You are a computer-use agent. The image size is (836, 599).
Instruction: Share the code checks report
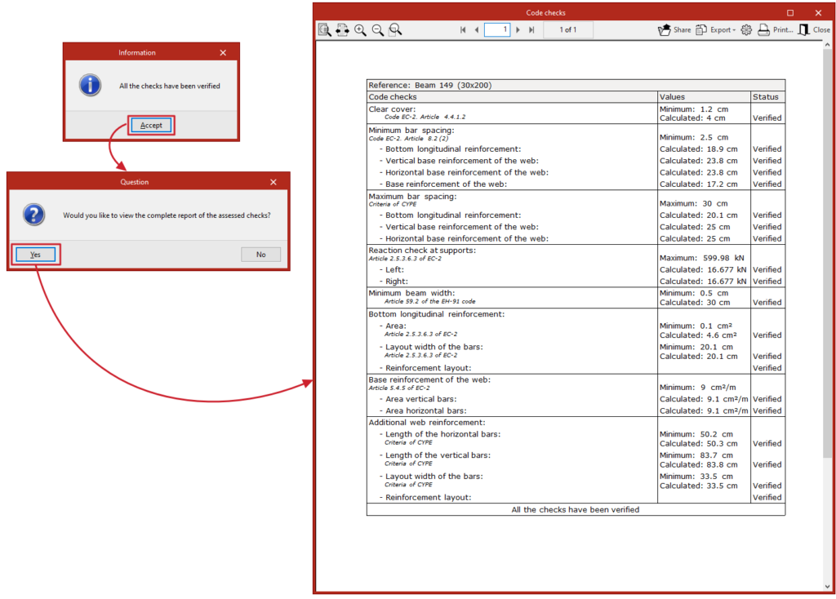point(674,30)
